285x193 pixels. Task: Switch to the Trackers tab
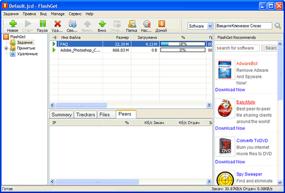tap(85, 115)
